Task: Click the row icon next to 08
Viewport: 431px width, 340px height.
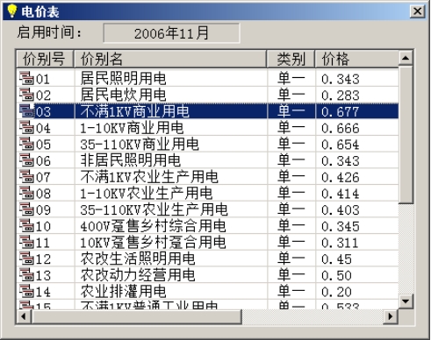Action: (26, 193)
